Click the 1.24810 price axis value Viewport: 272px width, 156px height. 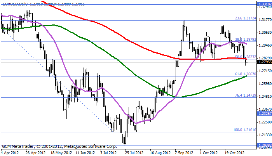265,96
